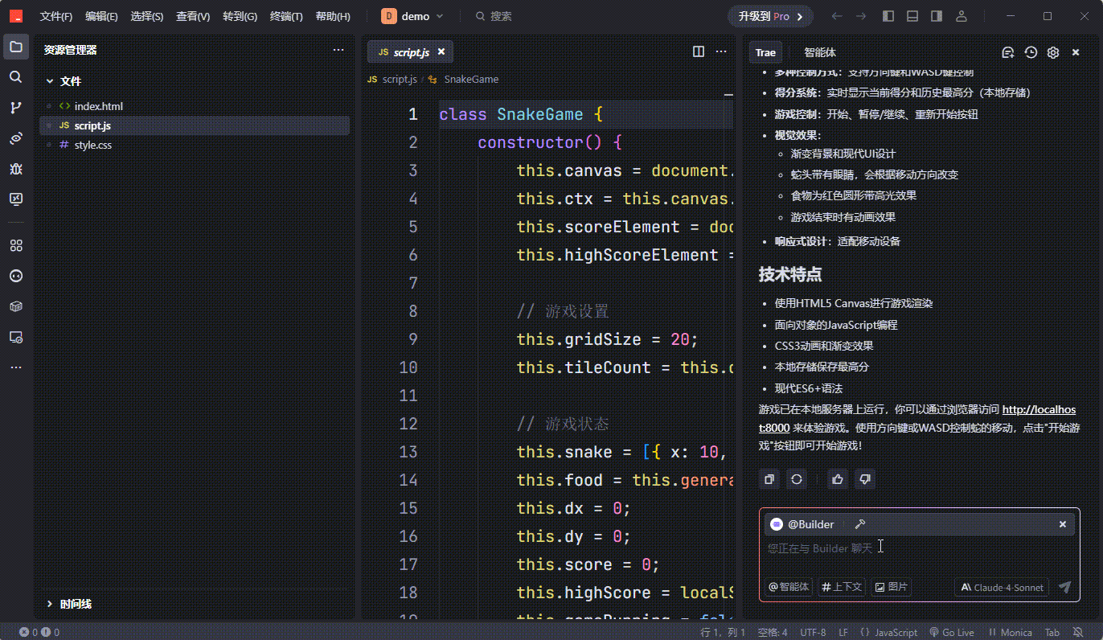Screen dimensions: 1103x640
Task: Click the 升级到 Pro button
Action: pos(770,16)
